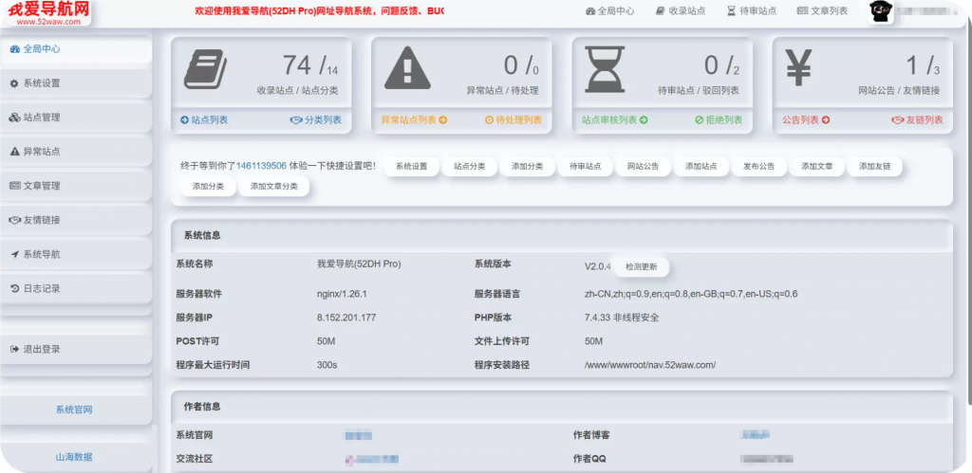
Task: Select 全局中心 in the left sidebar
Action: pyautogui.click(x=76, y=49)
